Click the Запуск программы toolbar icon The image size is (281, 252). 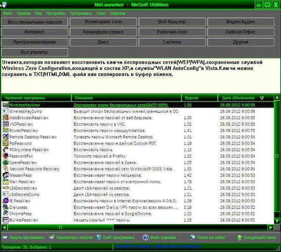tap(5, 237)
